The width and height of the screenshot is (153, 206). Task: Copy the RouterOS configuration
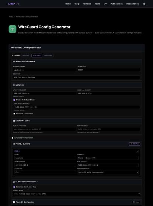pyautogui.click(x=136, y=202)
